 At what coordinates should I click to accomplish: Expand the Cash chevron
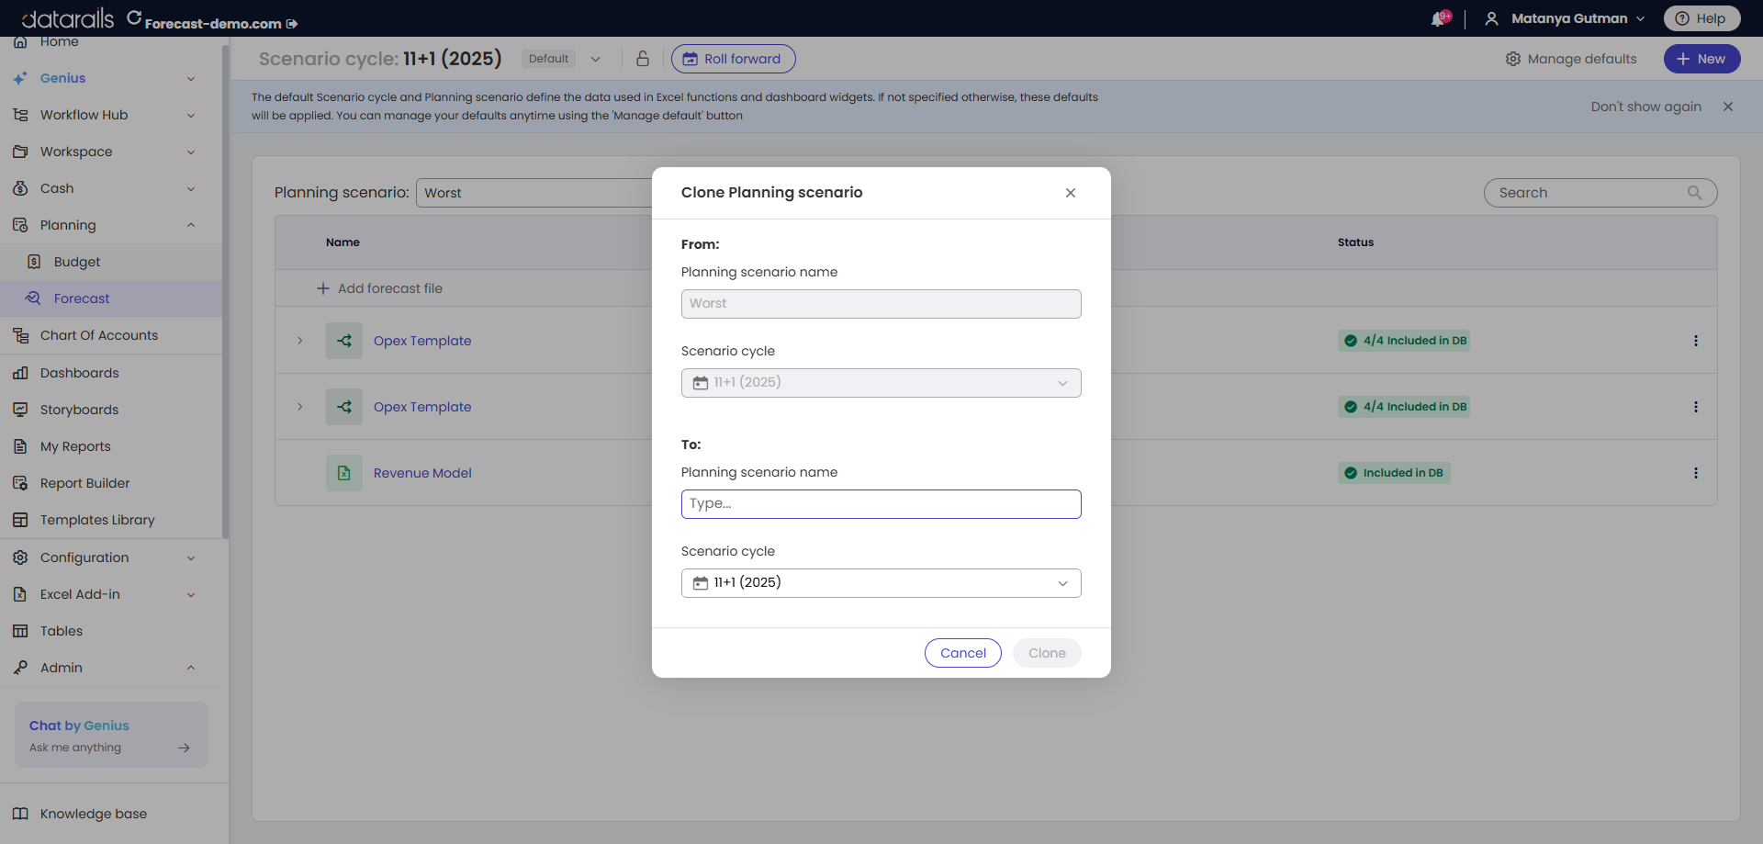(x=191, y=188)
